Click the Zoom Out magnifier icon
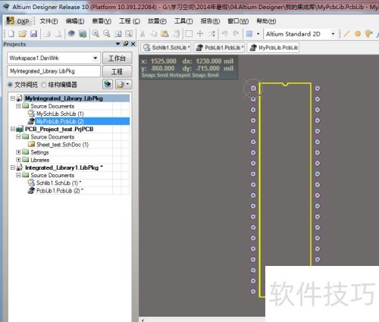 point(107,33)
